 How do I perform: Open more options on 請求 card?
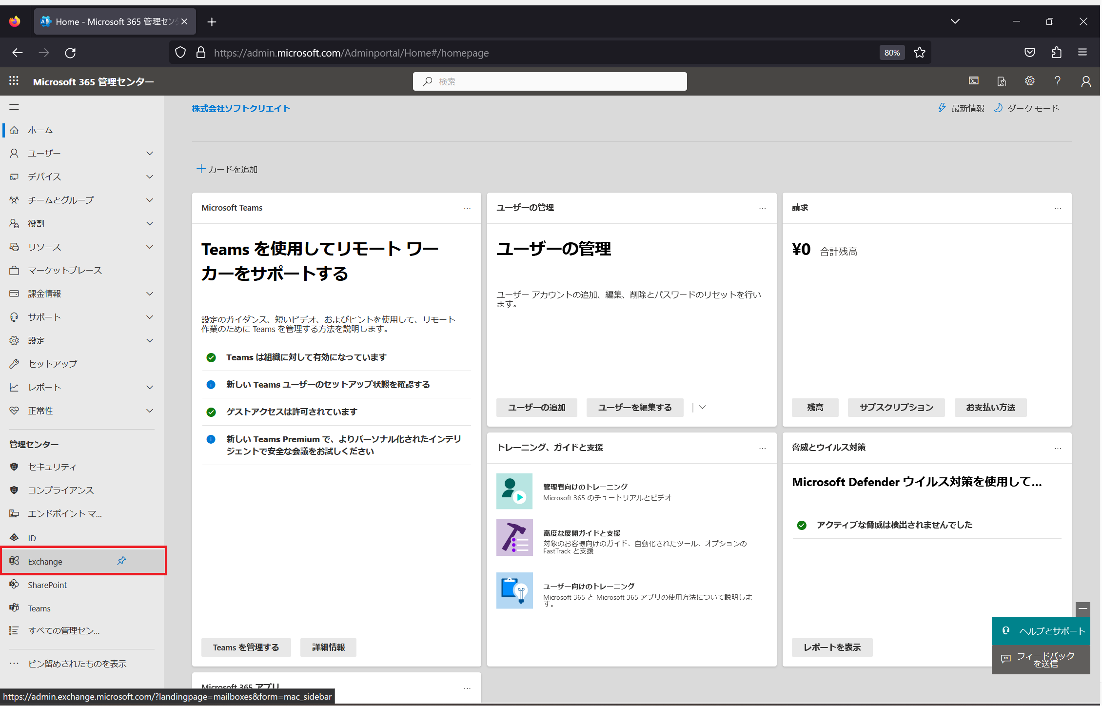pos(1058,209)
